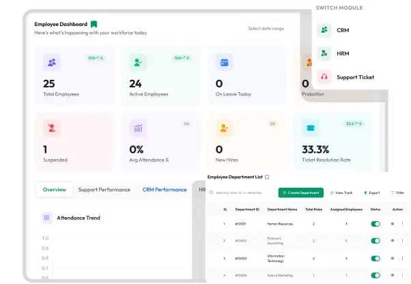Click the Active Employees user-check icon
411x284 pixels.
click(138, 62)
